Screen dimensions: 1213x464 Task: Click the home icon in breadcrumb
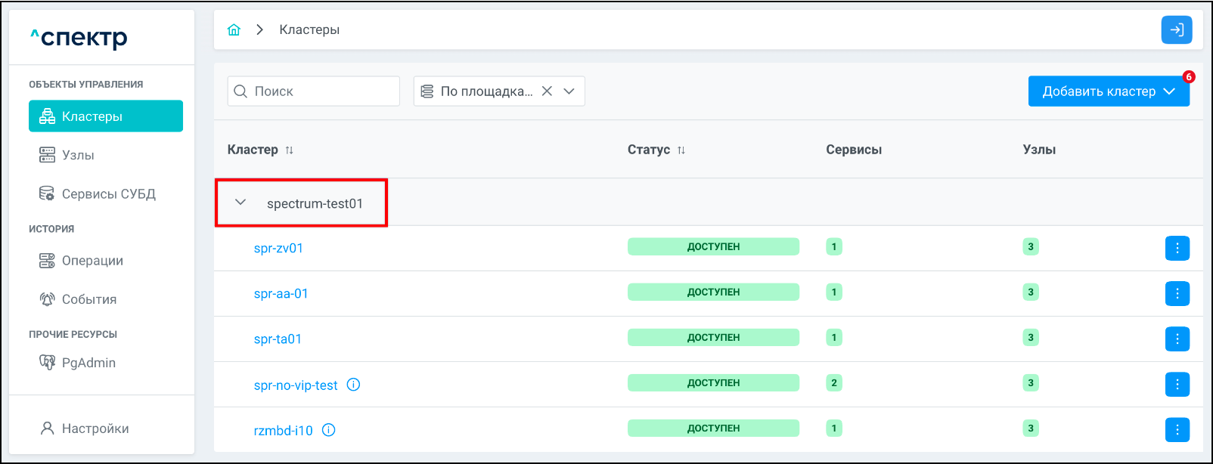tap(234, 29)
